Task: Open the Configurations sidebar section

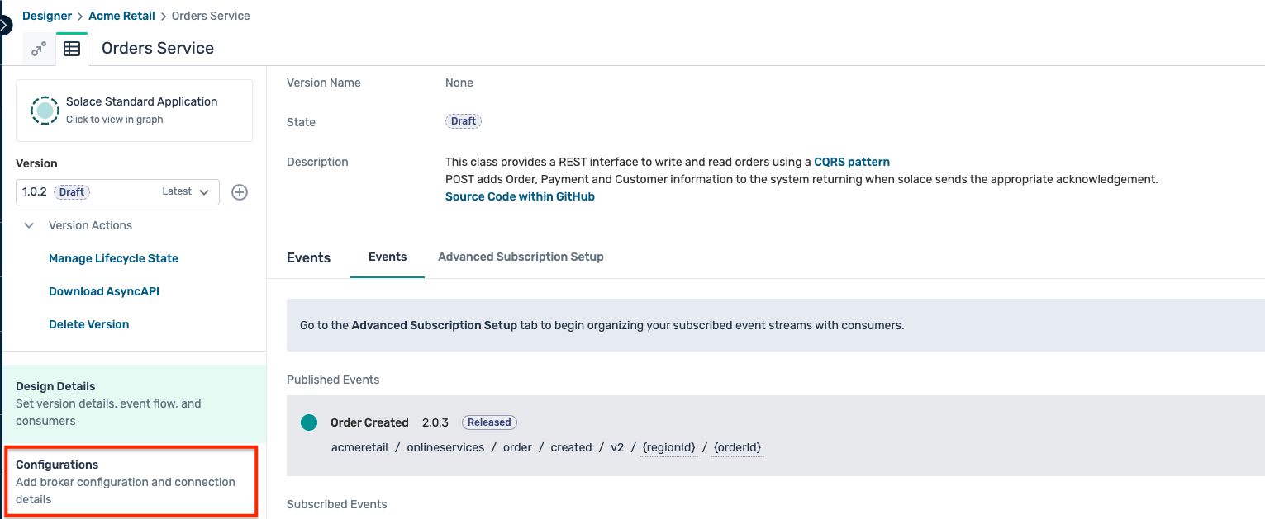Action: tap(131, 481)
